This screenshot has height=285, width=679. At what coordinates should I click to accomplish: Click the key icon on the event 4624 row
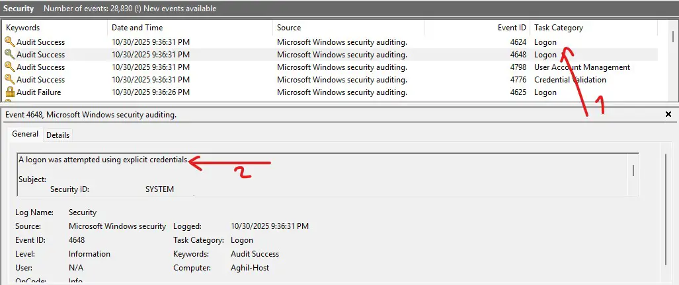(x=9, y=42)
